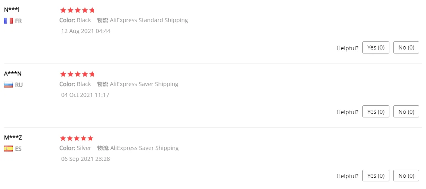
Task: Click the Spanish flag icon
Action: coord(8,149)
